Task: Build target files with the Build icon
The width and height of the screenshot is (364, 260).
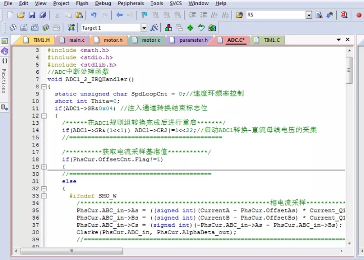Action: tap(24, 28)
